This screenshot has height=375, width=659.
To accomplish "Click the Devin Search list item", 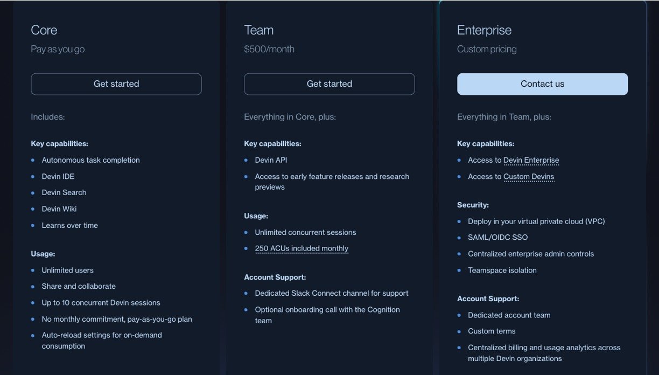I will pos(64,193).
